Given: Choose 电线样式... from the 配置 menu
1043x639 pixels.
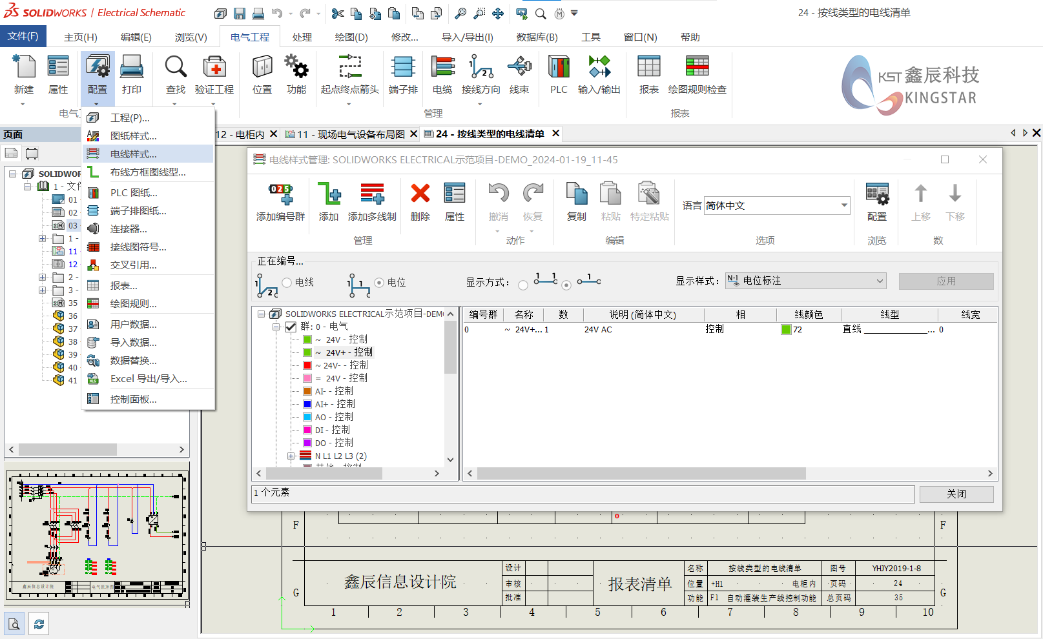Looking at the screenshot, I should [x=149, y=154].
